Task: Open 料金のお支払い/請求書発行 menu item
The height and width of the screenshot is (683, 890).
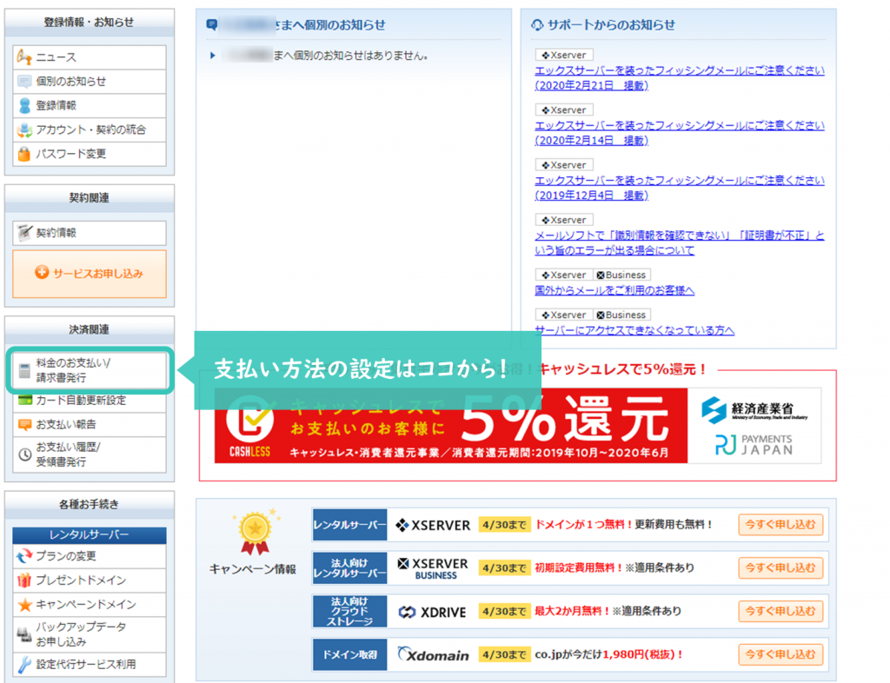Action: pos(90,370)
